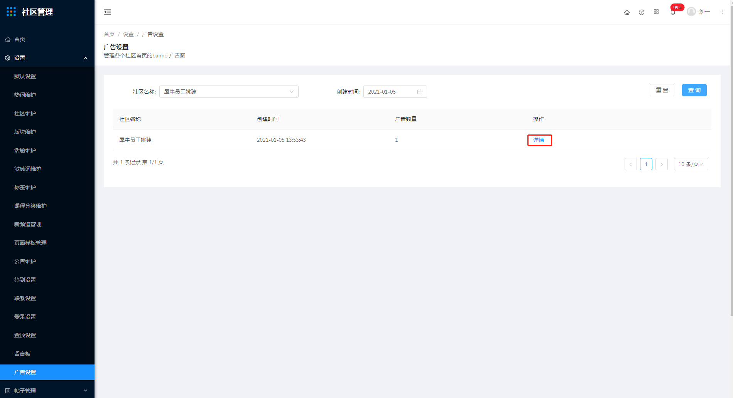The height and width of the screenshot is (398, 733).
Task: Click the 广告设置 breadcrumb text
Action: click(x=153, y=34)
